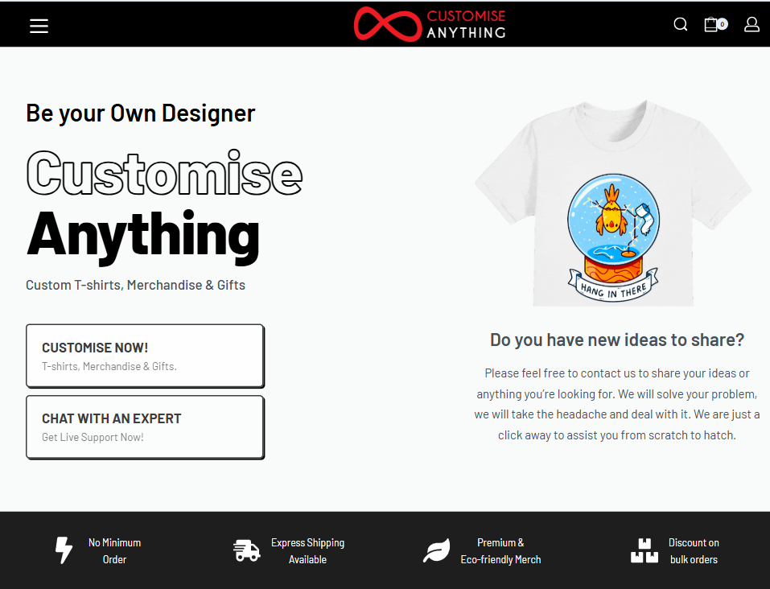Viewport: 770px width, 589px height.
Task: Click the 'Express Shipping Available' text
Action: point(307,551)
